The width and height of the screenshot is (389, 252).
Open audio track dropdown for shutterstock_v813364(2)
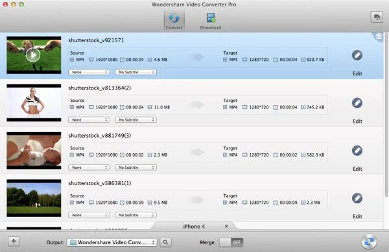coord(89,120)
